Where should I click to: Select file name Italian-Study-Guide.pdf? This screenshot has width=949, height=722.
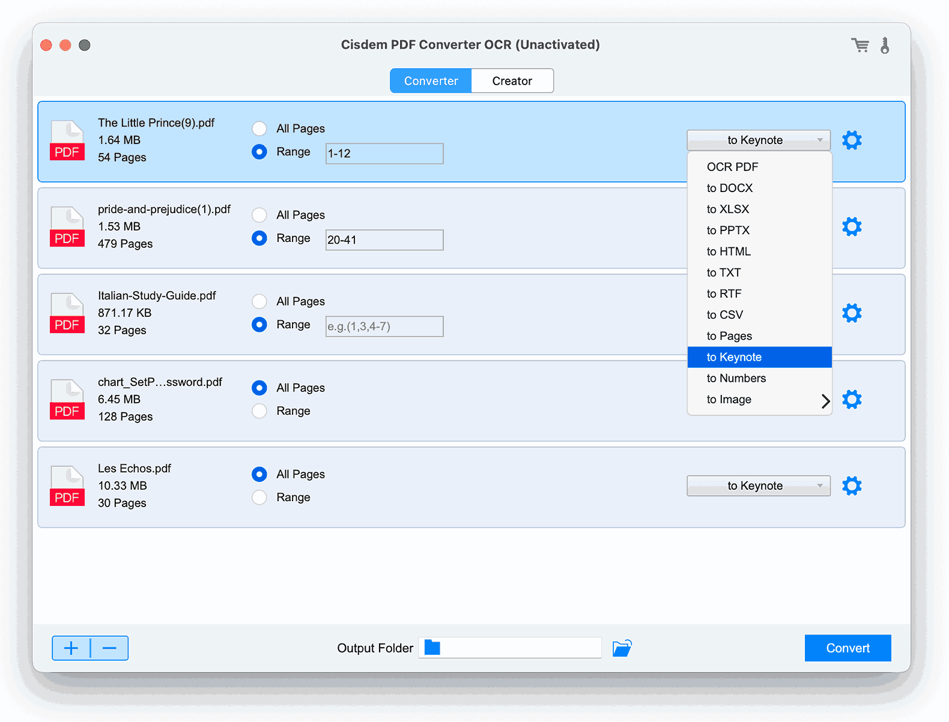click(x=157, y=296)
